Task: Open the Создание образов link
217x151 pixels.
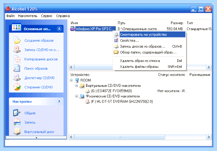Action: (x=39, y=40)
